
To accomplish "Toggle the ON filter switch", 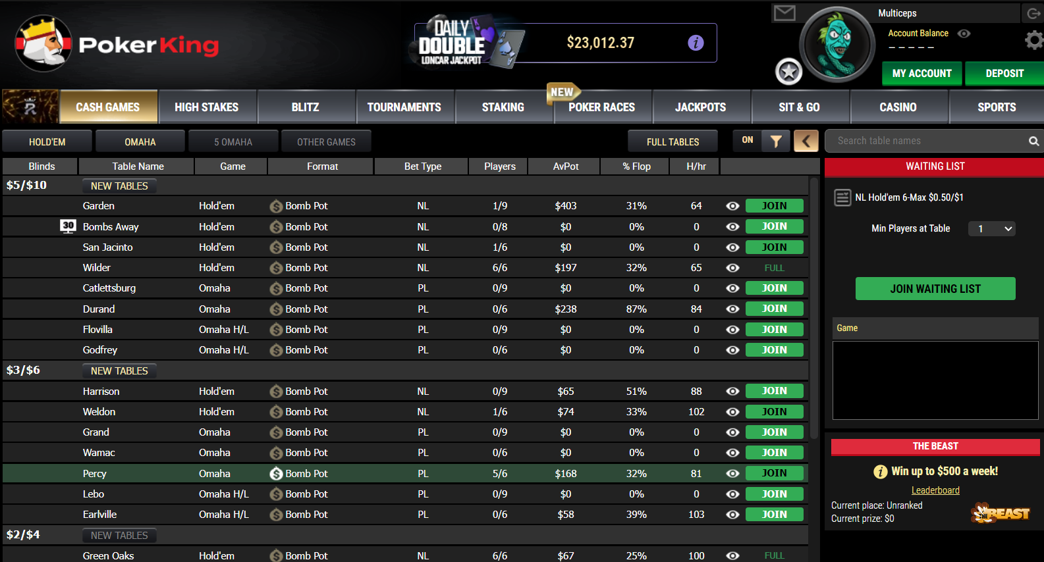I will coord(748,140).
